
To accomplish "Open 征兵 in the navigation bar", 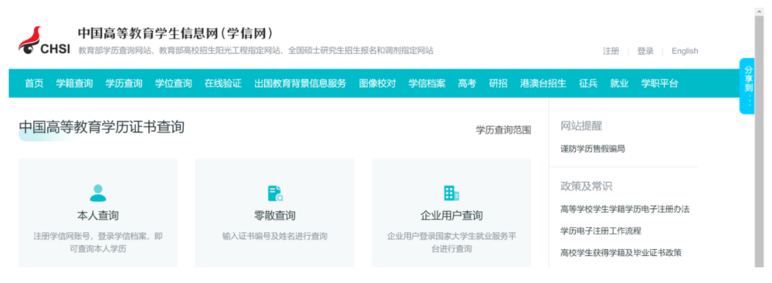I will 588,83.
